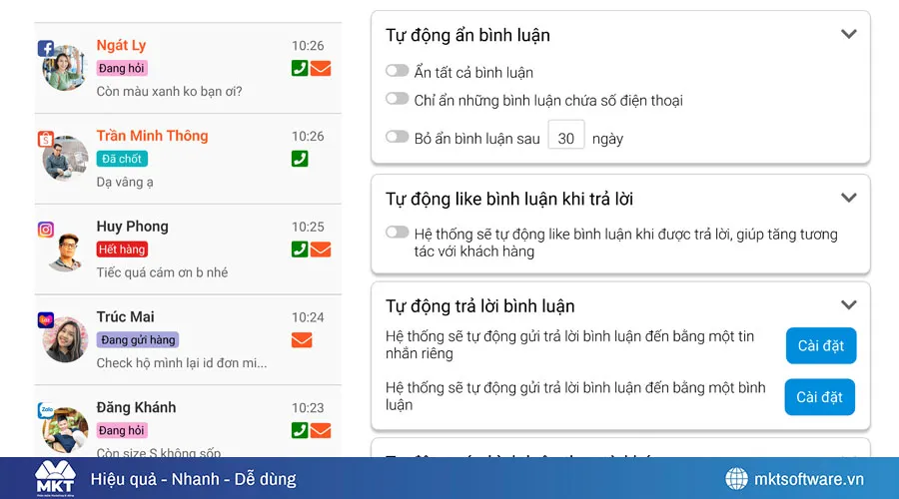Click the orange mail icon for Huy Phong
This screenshot has height=499, width=899.
coord(321,249)
